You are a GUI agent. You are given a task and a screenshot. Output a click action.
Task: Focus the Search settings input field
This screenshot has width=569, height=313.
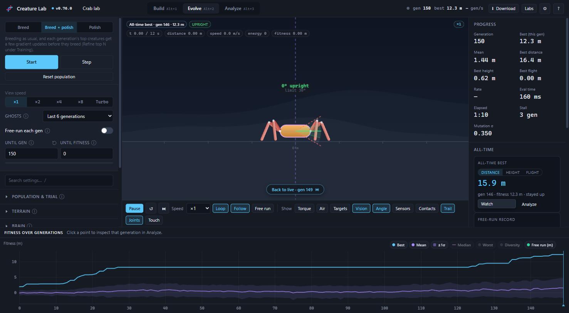tap(59, 180)
